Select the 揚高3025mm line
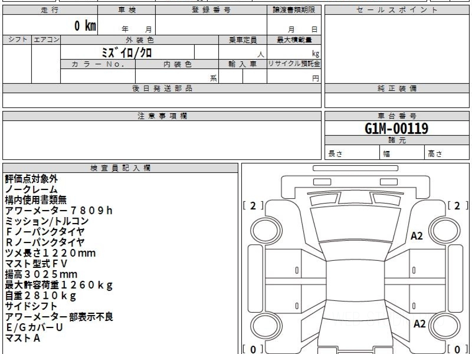The image size is (472, 354). tap(41, 275)
